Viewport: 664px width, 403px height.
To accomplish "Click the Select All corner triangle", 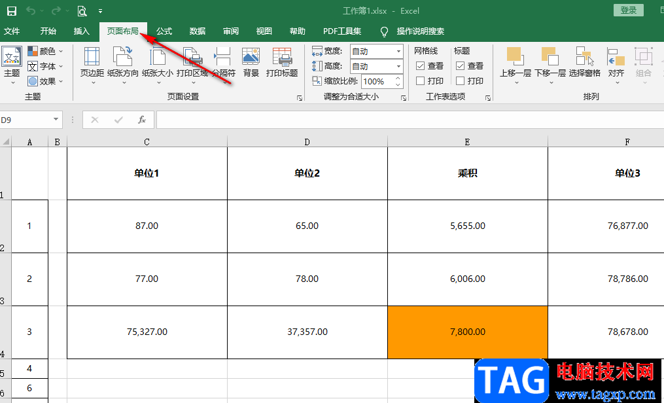I will 5,141.
